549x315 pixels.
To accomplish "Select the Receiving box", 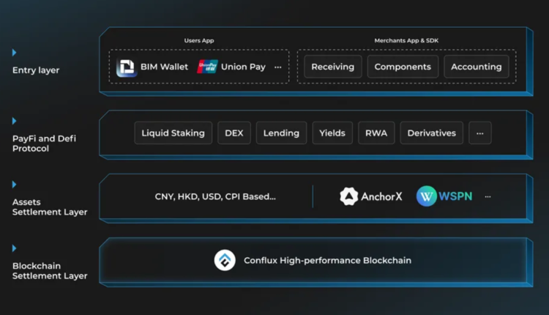I will point(332,67).
